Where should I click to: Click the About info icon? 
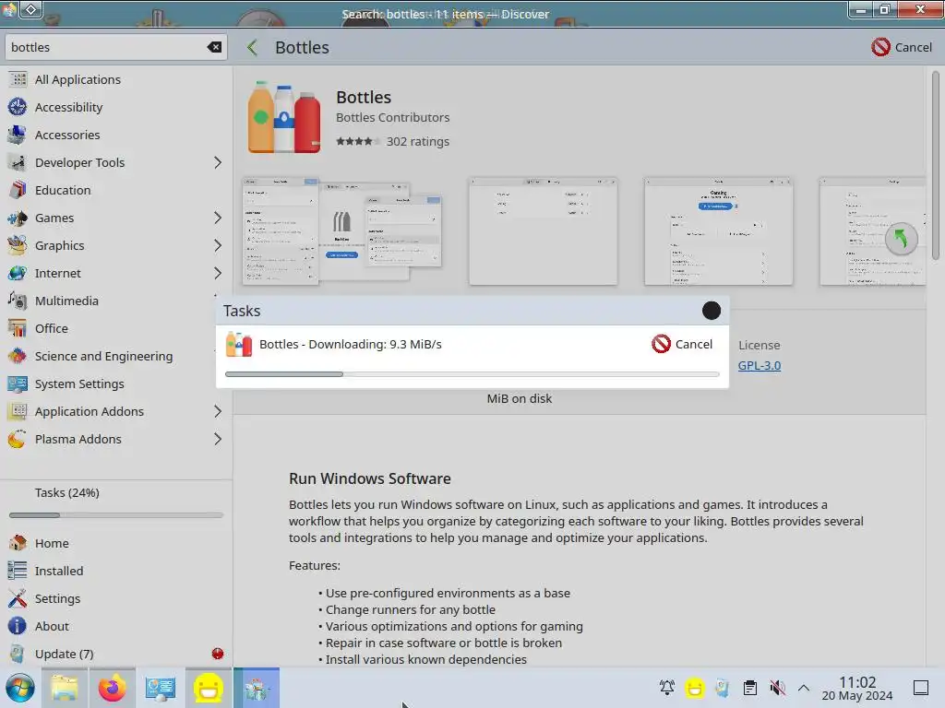point(18,626)
